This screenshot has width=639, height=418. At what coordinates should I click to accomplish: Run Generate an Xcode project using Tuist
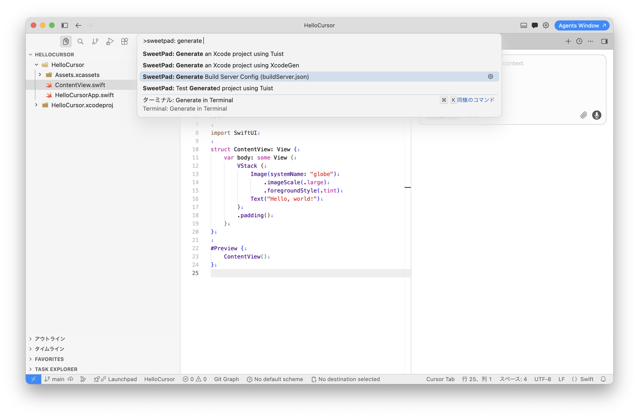(319, 54)
